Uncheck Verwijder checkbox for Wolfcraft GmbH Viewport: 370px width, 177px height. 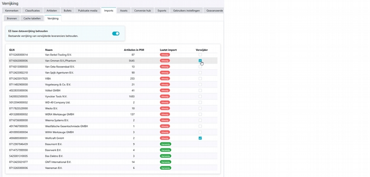[x=200, y=138]
